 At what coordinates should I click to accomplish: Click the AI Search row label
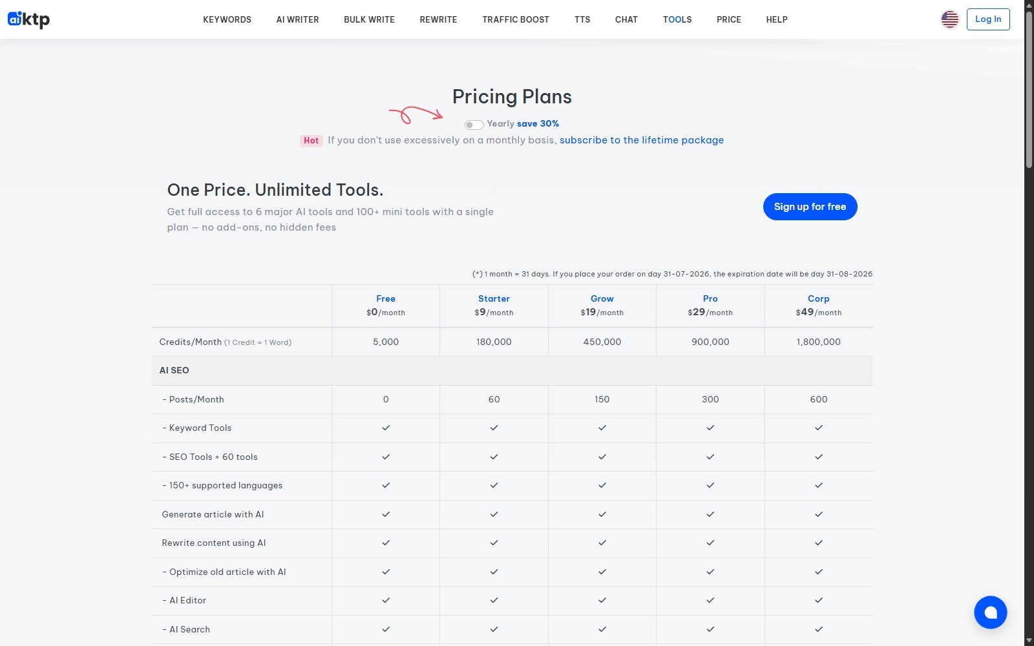tap(186, 630)
